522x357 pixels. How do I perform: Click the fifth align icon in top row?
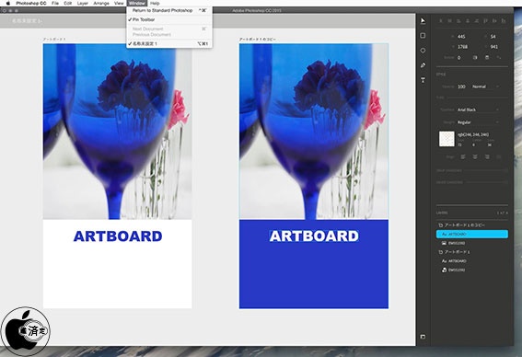coord(476,21)
